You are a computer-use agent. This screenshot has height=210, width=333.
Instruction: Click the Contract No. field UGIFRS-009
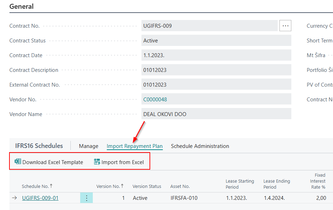coord(209,26)
